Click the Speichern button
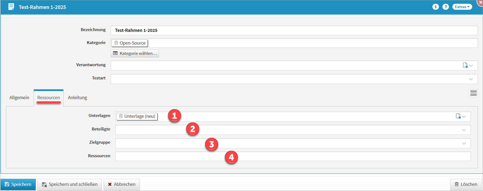Screen dimensions: 483x191 click(x=18, y=184)
